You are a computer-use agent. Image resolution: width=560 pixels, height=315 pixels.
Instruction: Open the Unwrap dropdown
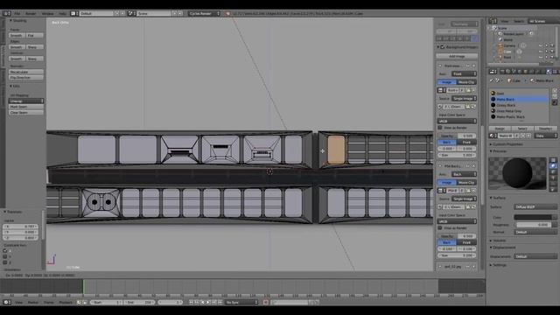(26, 101)
